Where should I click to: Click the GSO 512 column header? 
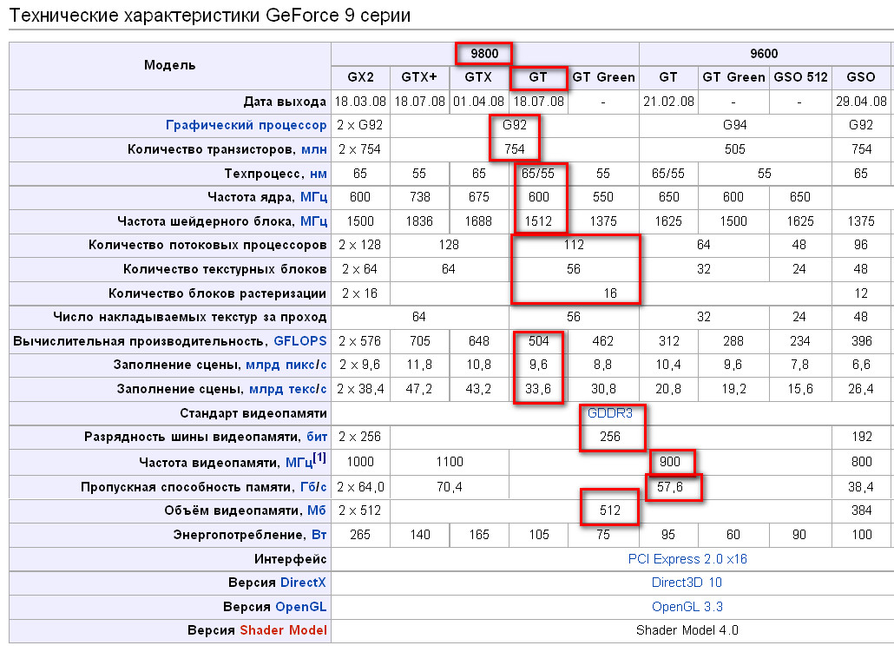pos(800,77)
